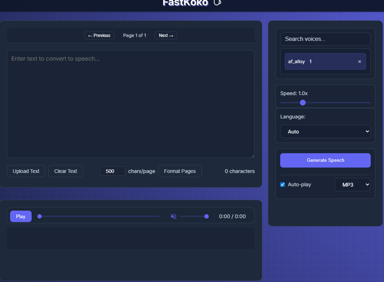Click the 'Page 1 of 1' indicator
This screenshot has width=384, height=282.
pyautogui.click(x=134, y=36)
